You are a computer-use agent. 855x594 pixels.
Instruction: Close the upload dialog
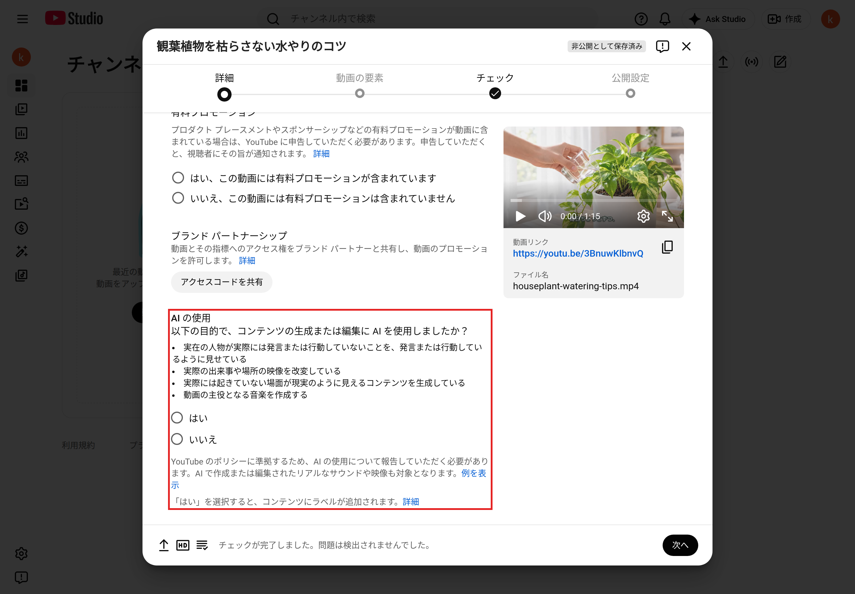[x=686, y=47]
